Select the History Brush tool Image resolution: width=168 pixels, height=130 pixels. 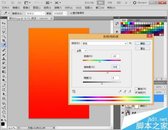[4, 63]
